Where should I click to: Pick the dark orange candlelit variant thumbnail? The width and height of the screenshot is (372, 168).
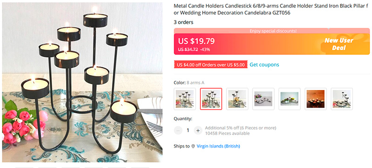click(316, 99)
